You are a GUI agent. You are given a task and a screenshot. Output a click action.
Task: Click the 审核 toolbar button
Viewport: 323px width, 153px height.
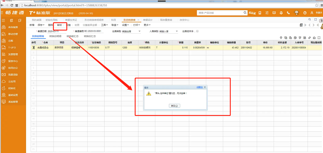[x=59, y=25]
